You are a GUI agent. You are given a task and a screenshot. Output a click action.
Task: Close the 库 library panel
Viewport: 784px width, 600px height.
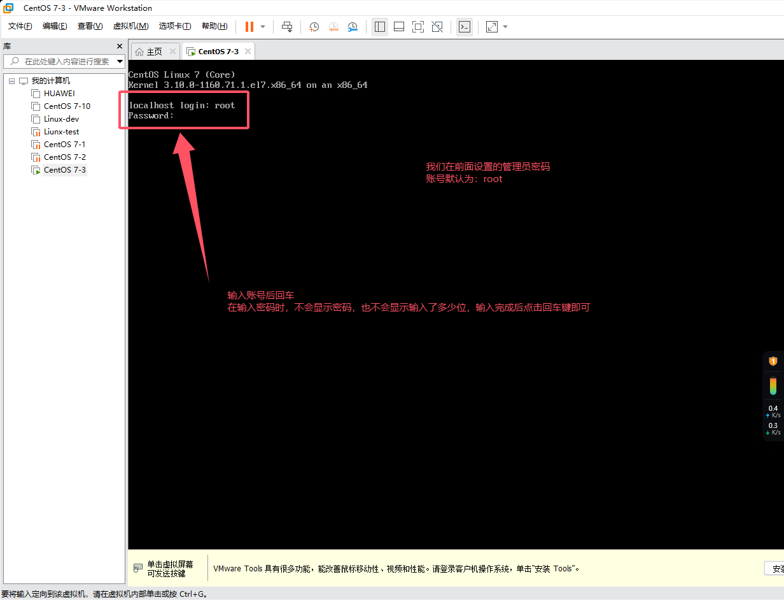pos(120,46)
